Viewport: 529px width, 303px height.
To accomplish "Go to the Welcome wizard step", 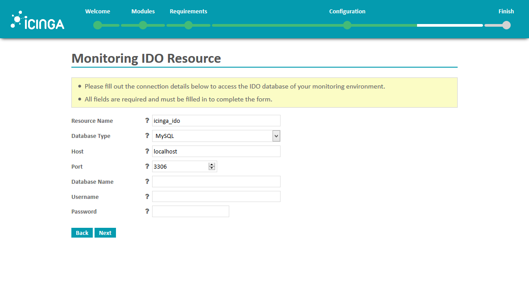I will point(98,12).
